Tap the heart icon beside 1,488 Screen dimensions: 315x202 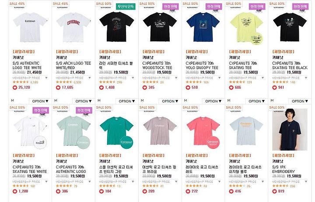(x=101, y=88)
